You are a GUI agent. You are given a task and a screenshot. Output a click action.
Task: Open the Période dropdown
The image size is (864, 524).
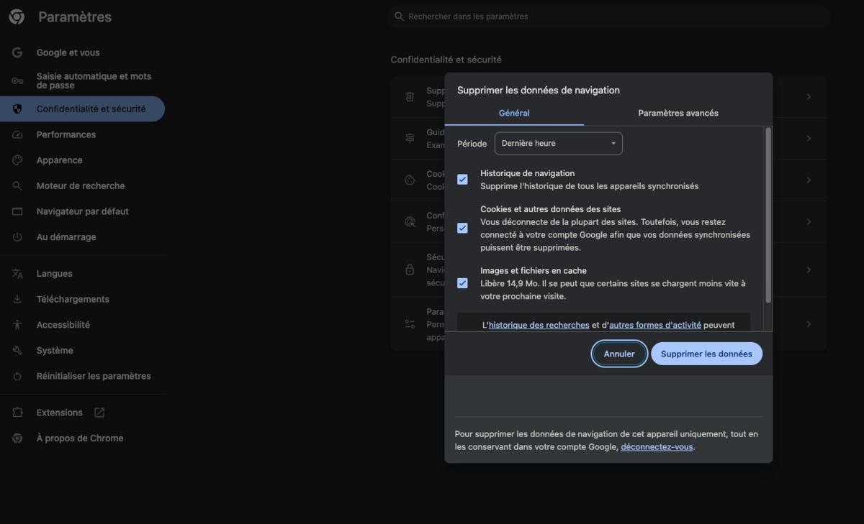tap(558, 143)
